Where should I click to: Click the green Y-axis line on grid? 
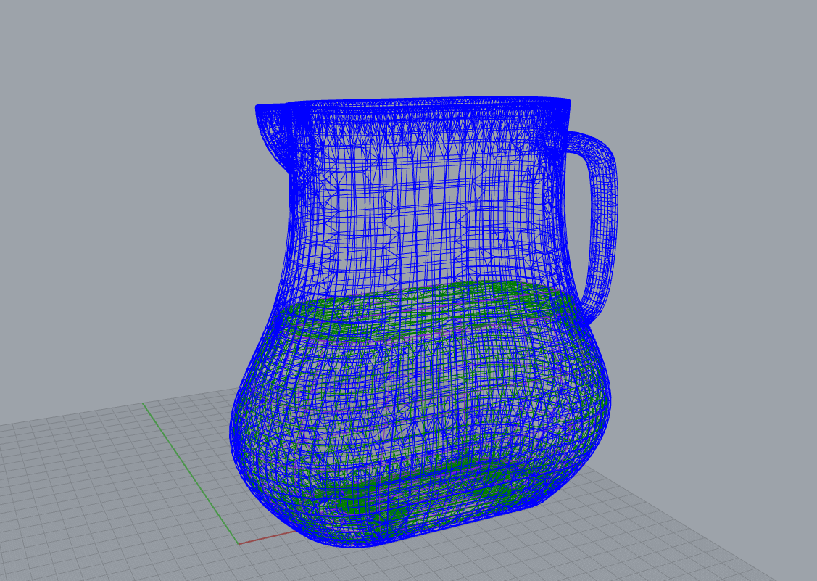(x=191, y=473)
